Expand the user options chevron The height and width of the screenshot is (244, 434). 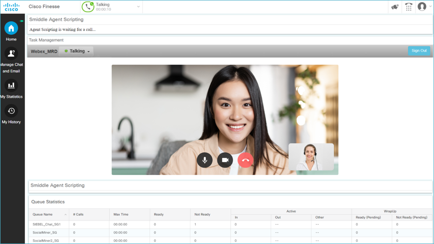point(430,6)
